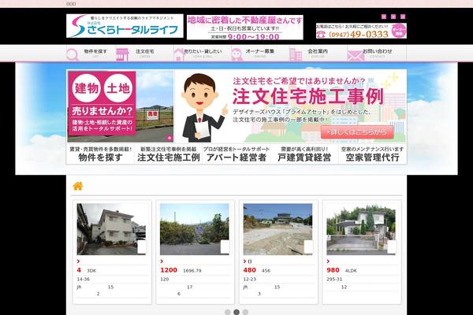Click the round pink button beside phone number

click(x=399, y=31)
